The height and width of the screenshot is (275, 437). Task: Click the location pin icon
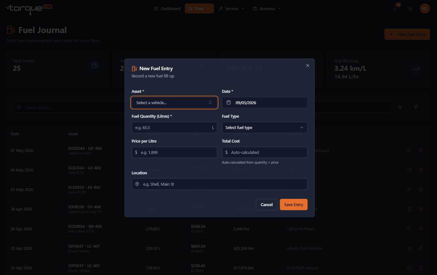coord(137,184)
